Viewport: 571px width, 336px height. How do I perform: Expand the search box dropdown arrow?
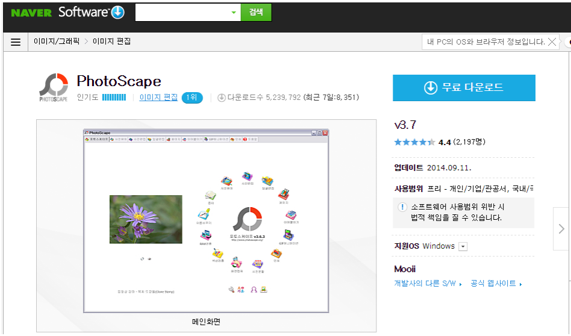pos(234,13)
